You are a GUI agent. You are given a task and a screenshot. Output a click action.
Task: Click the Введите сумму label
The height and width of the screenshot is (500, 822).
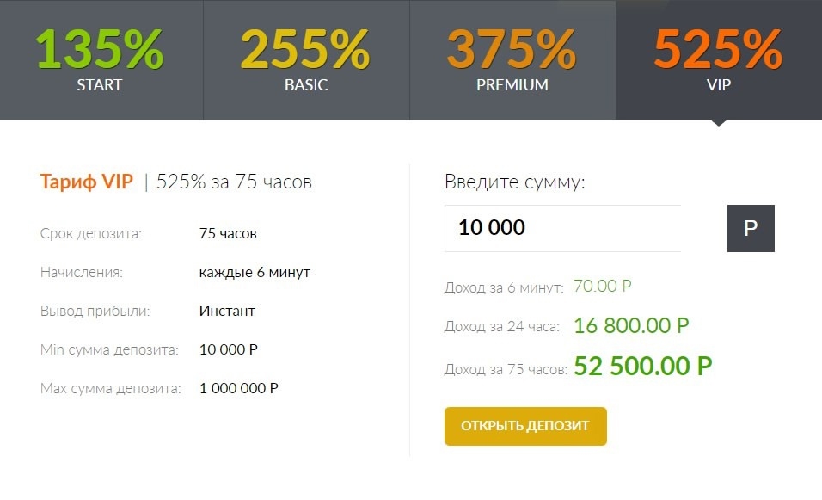pyautogui.click(x=514, y=182)
